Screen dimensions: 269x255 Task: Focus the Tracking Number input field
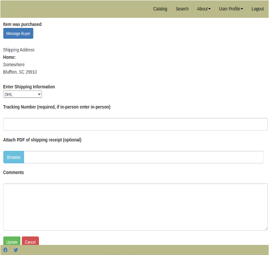coord(135,124)
